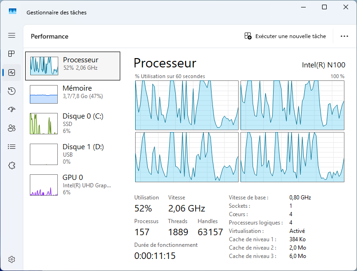Viewport: 357px width, 271px height.
Task: Click the Disque 0 mini graph thumbnail
Action: coord(44,124)
